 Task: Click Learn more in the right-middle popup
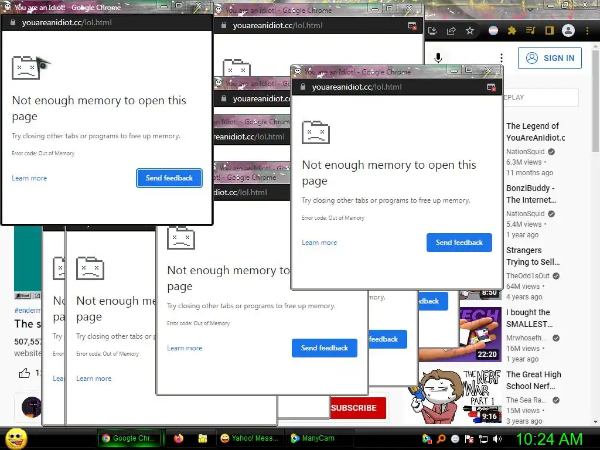tap(319, 243)
